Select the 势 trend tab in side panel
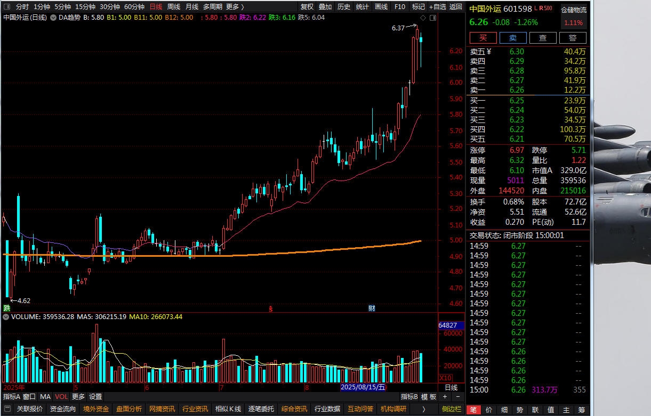 pyautogui.click(x=520, y=410)
